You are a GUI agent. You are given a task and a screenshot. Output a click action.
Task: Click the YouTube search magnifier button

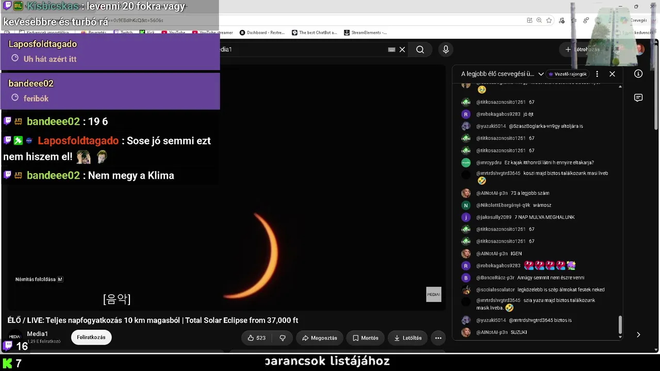pos(420,49)
